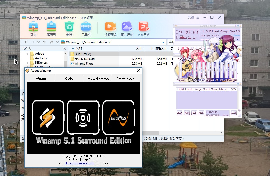Click the 大小 column header

pos(132,48)
